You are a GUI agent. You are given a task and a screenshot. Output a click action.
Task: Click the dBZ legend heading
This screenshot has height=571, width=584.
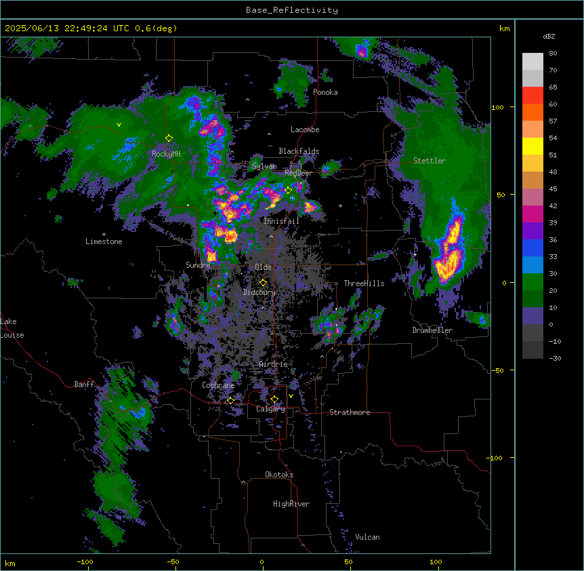549,36
